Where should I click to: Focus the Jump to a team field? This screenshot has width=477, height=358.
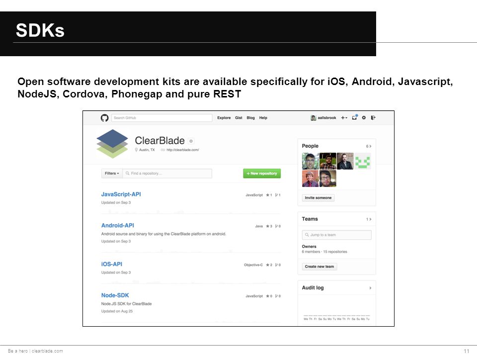point(337,235)
